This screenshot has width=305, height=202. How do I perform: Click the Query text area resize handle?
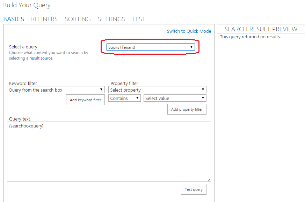point(209,180)
